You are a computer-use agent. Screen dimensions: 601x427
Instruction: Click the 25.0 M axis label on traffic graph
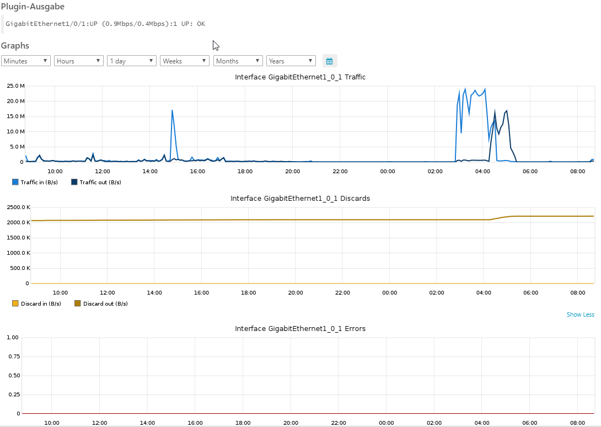(x=16, y=86)
